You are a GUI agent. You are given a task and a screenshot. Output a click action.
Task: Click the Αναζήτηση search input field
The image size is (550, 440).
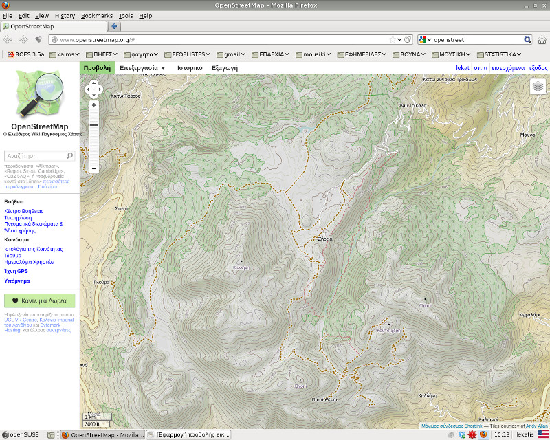34,156
